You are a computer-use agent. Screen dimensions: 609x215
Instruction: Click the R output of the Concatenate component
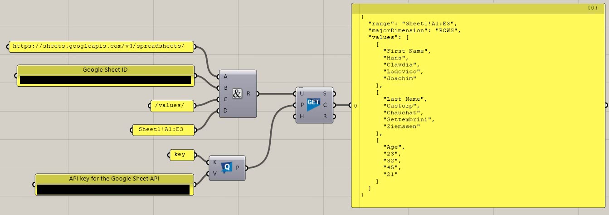point(249,94)
